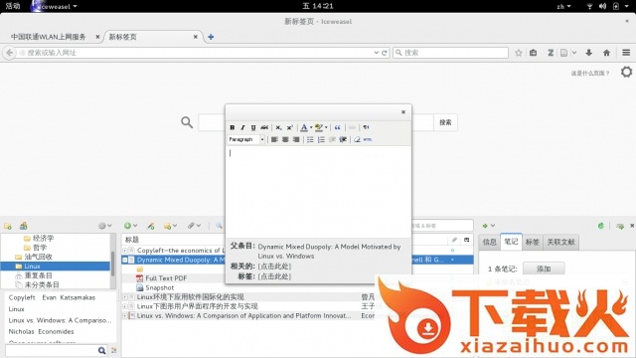
Task: Click the 添加 add note button
Action: coord(544,268)
